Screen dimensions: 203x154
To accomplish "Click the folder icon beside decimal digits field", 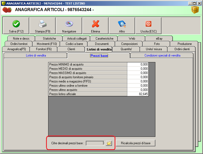I will (109, 143).
